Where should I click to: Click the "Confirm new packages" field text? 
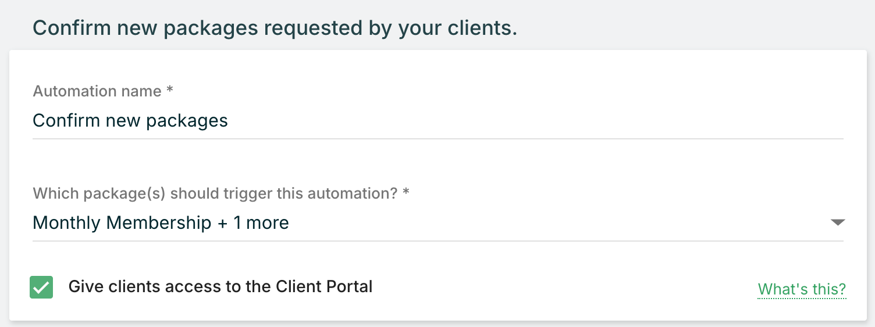coord(130,121)
